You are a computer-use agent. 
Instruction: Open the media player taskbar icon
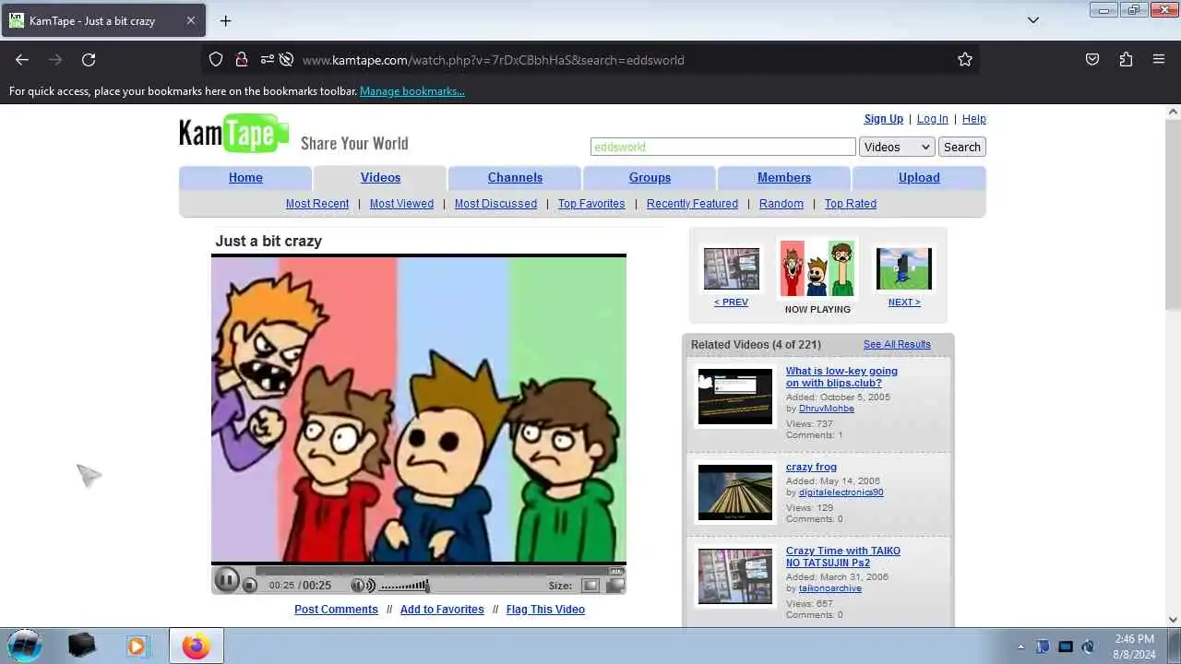click(x=137, y=646)
